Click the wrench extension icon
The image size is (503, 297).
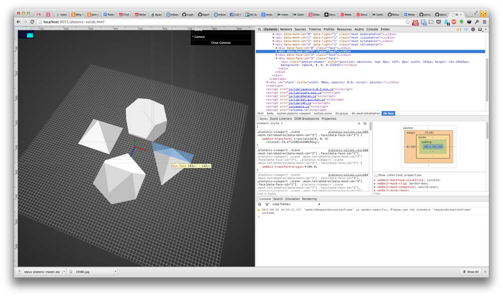(477, 22)
